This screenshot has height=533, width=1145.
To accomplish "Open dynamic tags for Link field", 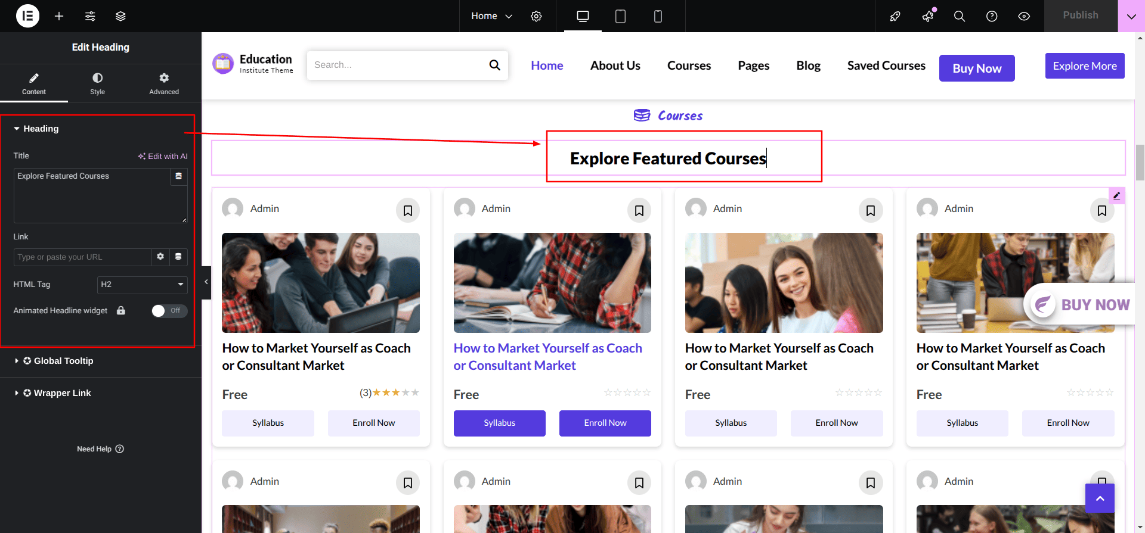I will pyautogui.click(x=178, y=257).
